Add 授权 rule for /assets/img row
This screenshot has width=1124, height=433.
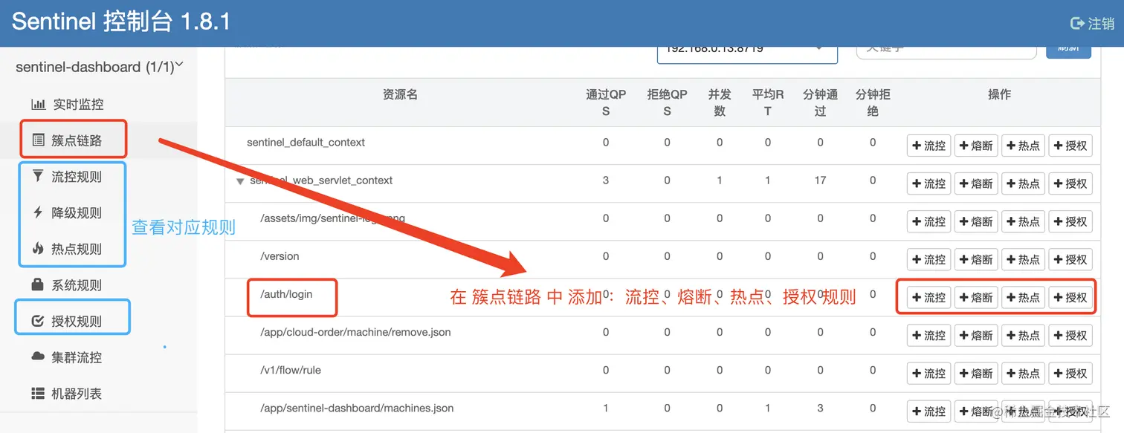(x=1070, y=221)
